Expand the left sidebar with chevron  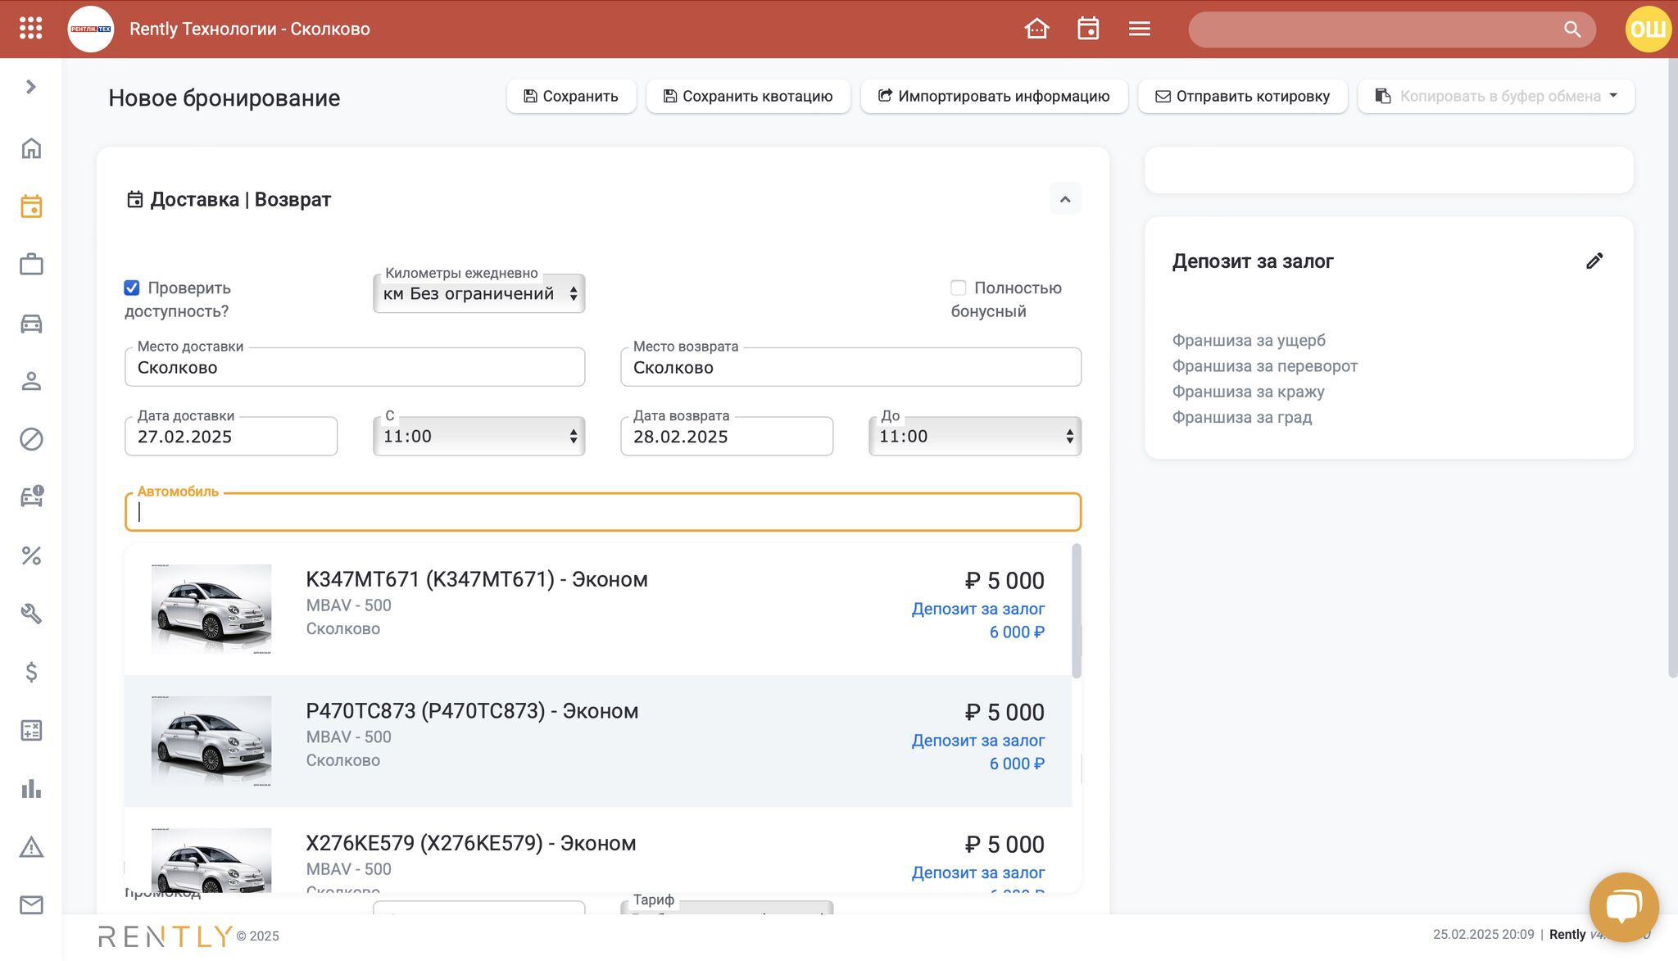(31, 87)
